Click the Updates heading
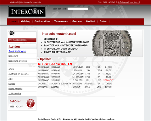This screenshot has width=151, height=121. 46,59
